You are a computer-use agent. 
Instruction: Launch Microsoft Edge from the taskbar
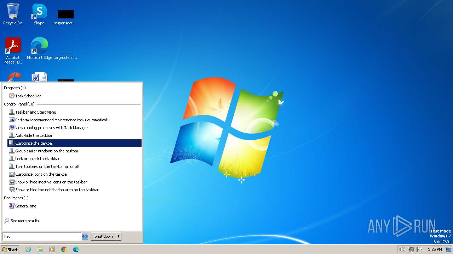coord(76,249)
